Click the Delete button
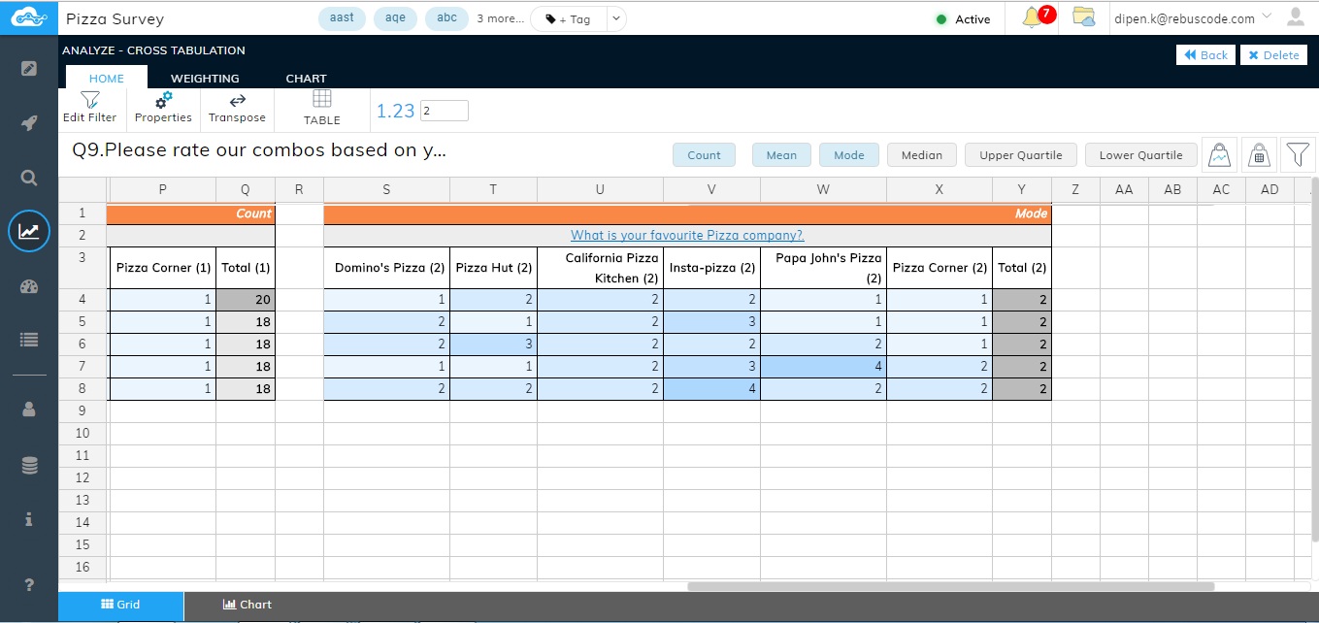The height and width of the screenshot is (623, 1319). (x=1273, y=55)
